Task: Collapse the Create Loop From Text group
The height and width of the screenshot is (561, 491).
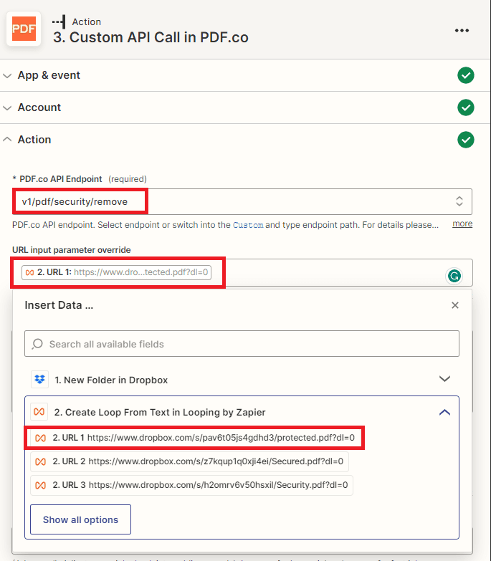Action: point(444,412)
